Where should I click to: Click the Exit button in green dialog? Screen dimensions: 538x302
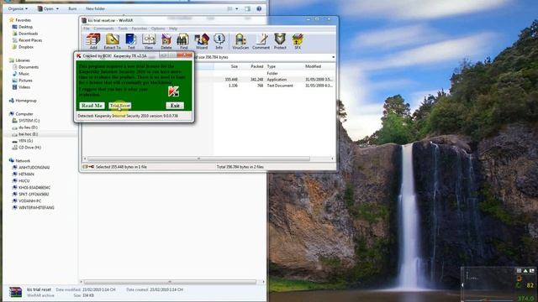click(175, 106)
